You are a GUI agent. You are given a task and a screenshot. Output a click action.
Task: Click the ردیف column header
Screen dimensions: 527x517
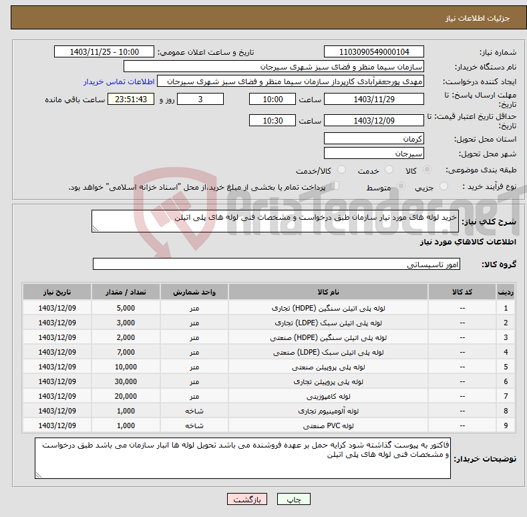[506, 292]
